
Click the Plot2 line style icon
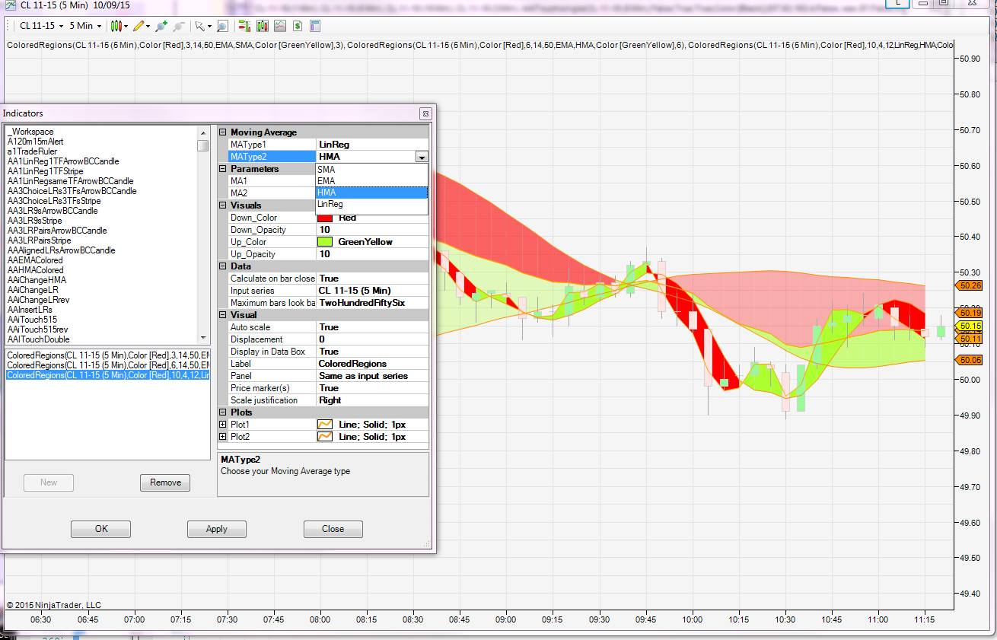325,437
